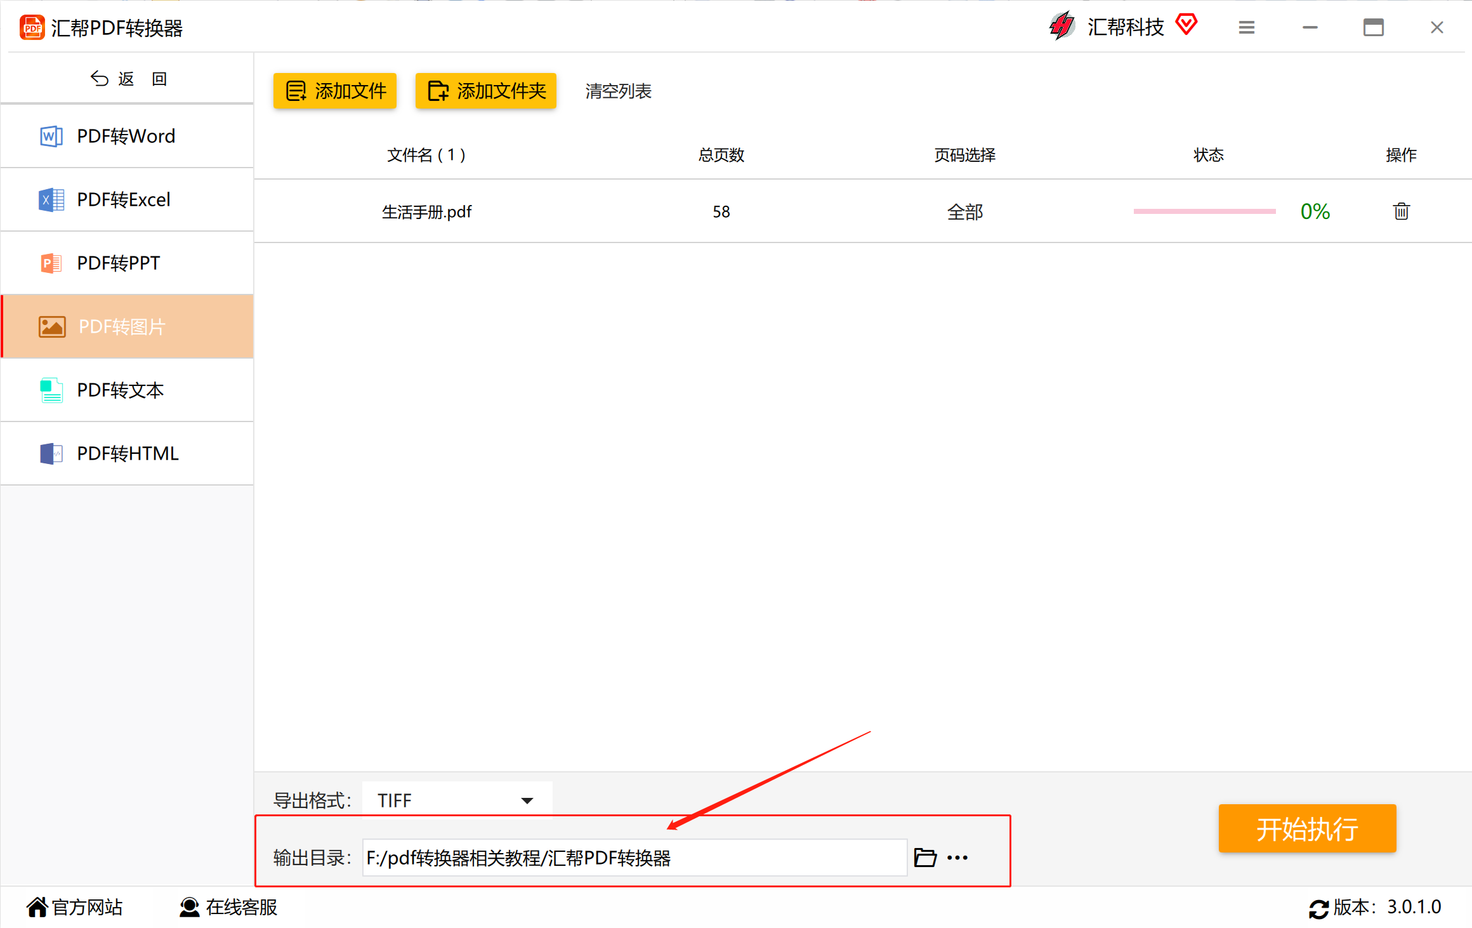The image size is (1472, 928).
Task: Switch to PDF转文本 mode
Action: coord(127,390)
